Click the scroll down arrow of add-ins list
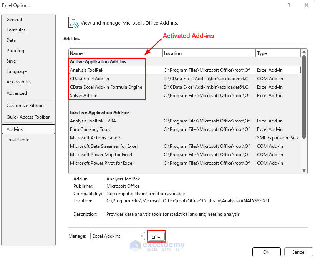The image size is (315, 258). point(304,171)
